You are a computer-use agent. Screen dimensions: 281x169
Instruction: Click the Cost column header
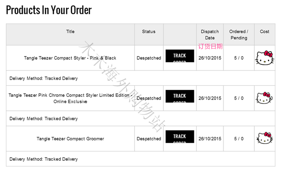click(265, 32)
